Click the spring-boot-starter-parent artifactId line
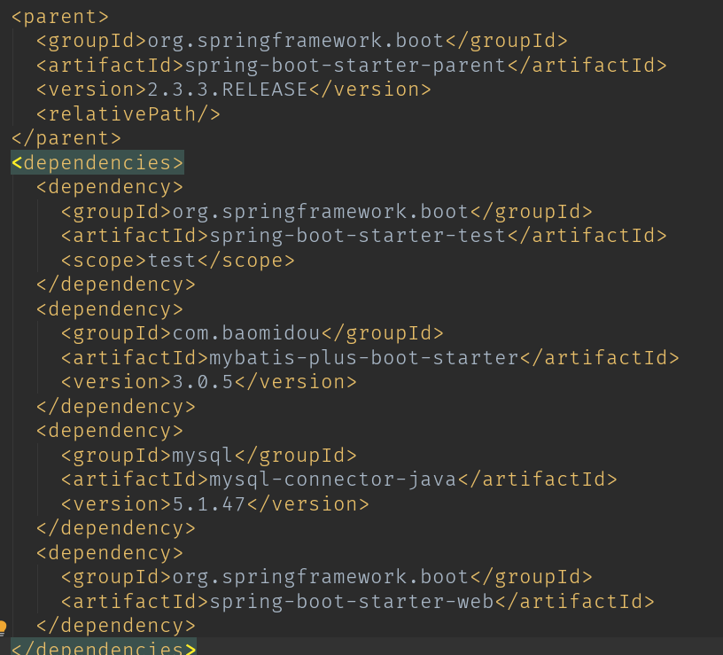 (x=352, y=65)
